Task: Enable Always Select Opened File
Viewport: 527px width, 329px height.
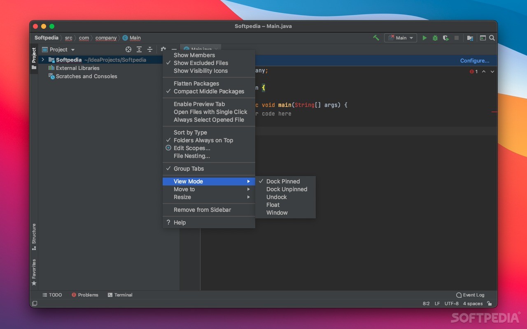Action: pyautogui.click(x=209, y=120)
